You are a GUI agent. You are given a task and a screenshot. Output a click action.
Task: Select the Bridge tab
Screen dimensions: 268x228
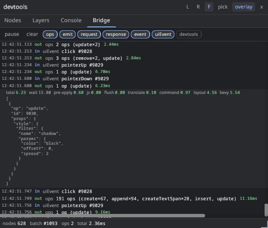coord(101,20)
